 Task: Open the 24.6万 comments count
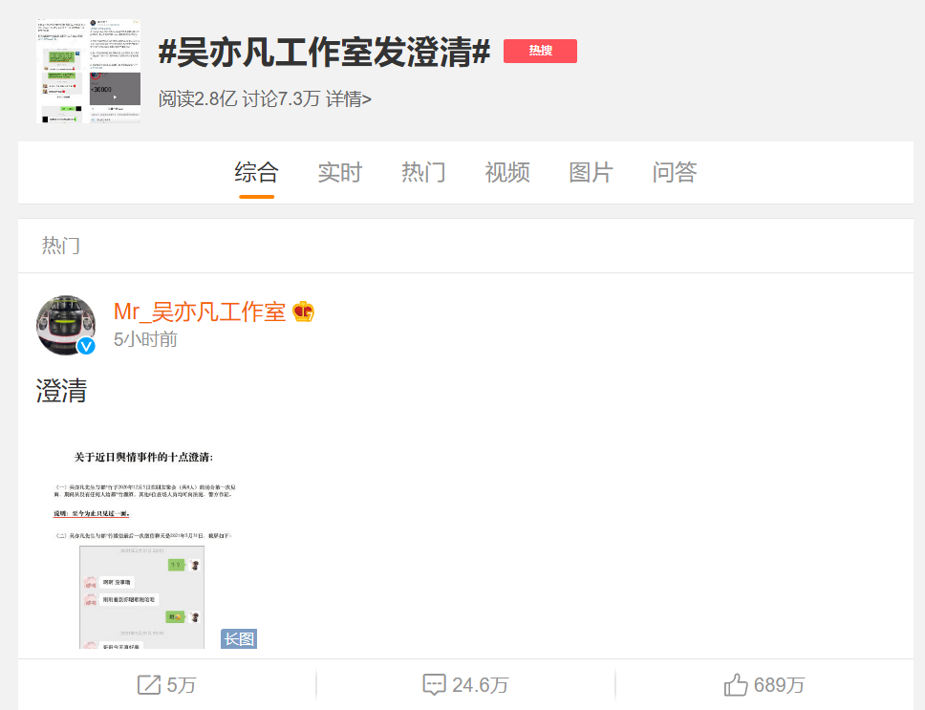[481, 685]
